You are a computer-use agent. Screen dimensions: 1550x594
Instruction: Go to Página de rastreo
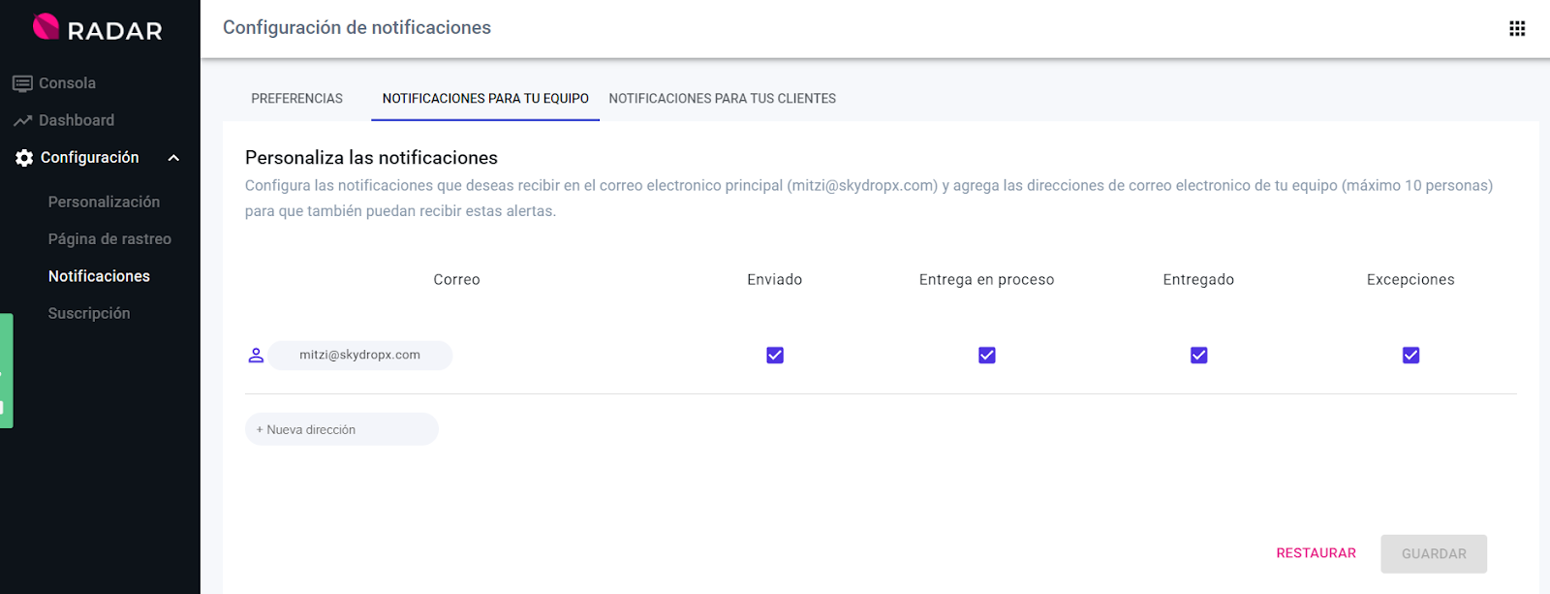pyautogui.click(x=109, y=239)
